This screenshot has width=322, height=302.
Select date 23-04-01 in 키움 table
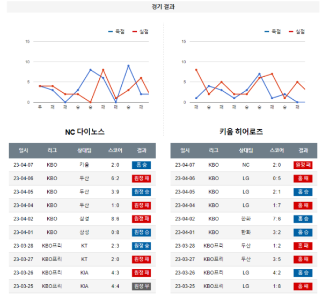pos(185,232)
